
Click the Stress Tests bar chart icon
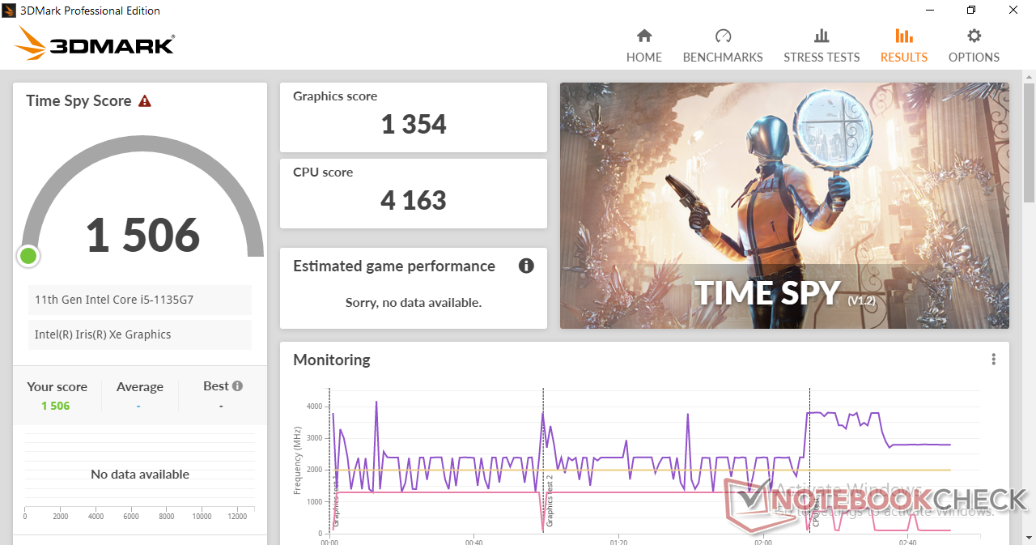click(821, 36)
